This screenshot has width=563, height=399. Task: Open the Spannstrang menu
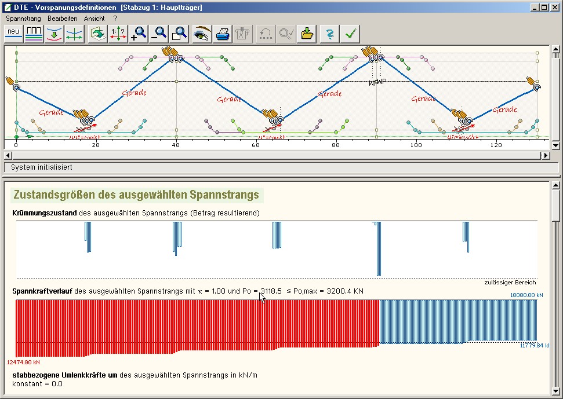click(x=23, y=19)
